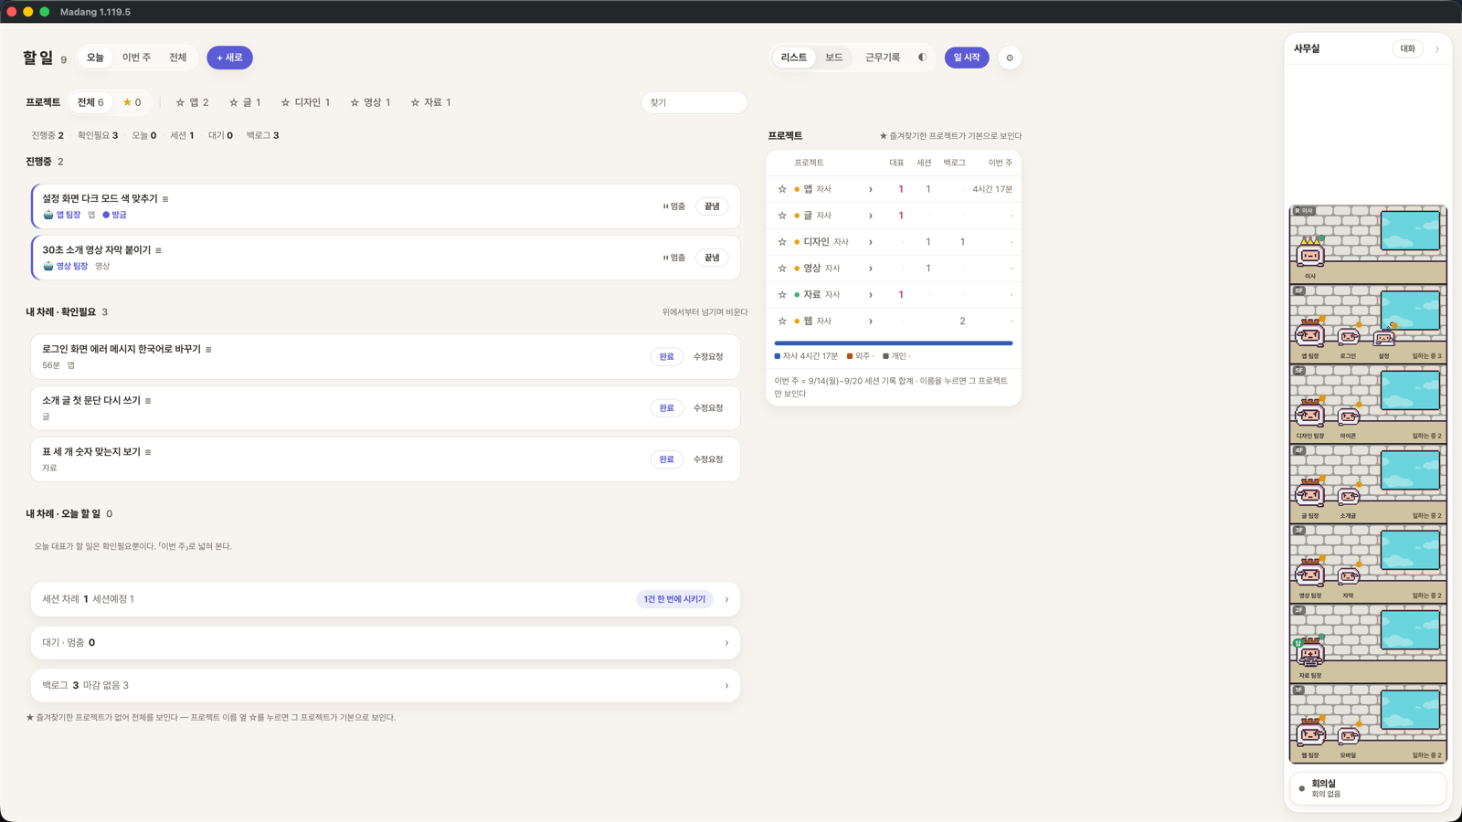Click the 찾기 search field
This screenshot has height=822, width=1462.
[x=694, y=102]
